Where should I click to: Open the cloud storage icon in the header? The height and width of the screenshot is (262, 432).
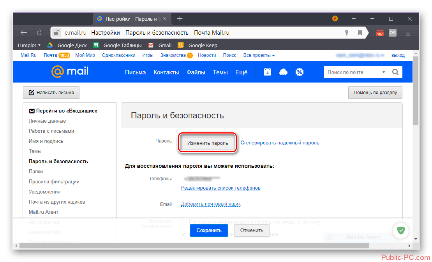[284, 72]
